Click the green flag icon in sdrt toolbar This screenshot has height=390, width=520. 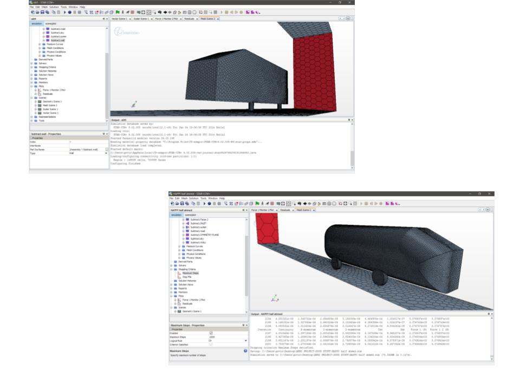coord(118,11)
